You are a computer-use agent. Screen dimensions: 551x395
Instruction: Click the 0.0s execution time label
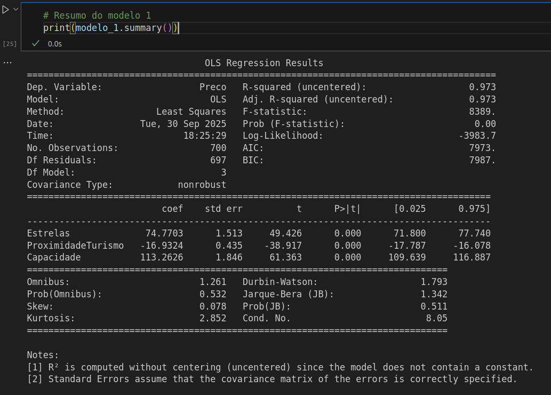tap(54, 44)
